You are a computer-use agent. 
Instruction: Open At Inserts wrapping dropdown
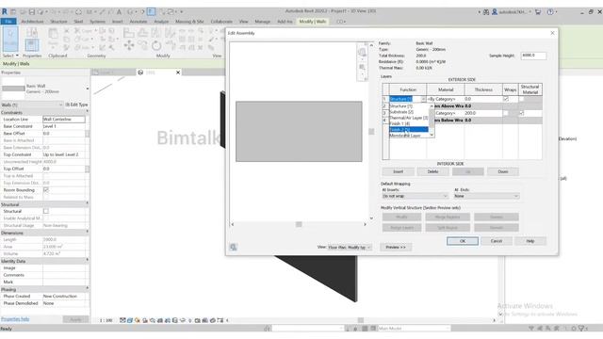(x=415, y=196)
